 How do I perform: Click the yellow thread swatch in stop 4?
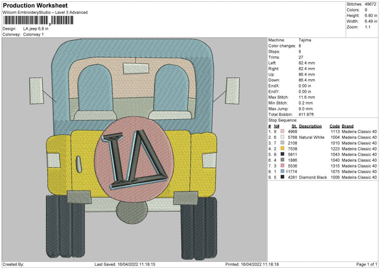pos(282,148)
